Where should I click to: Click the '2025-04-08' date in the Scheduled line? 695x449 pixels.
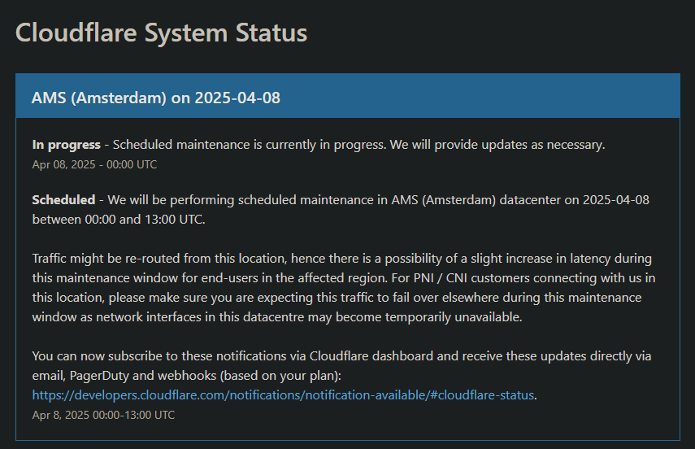[615, 199]
